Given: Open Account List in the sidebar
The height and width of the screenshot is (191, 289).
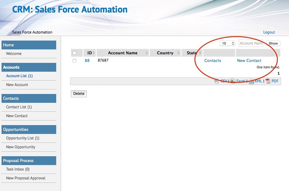Looking at the screenshot, I should tap(19, 76).
